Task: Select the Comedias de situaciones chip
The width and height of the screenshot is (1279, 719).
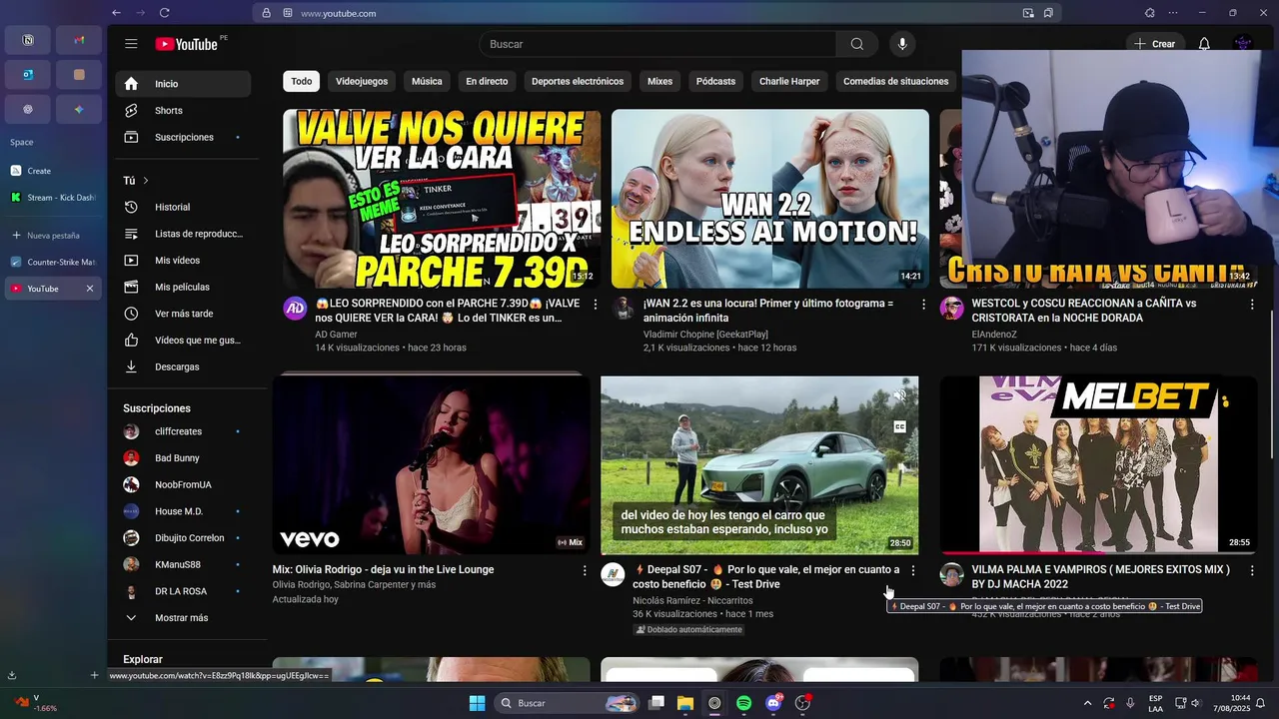Action: [x=895, y=82]
